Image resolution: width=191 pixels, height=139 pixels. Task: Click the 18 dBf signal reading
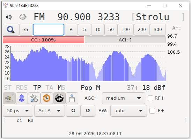tap(154, 87)
